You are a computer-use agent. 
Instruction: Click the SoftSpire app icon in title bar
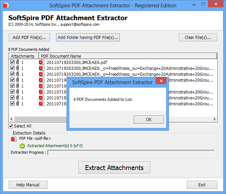[x=6, y=6]
